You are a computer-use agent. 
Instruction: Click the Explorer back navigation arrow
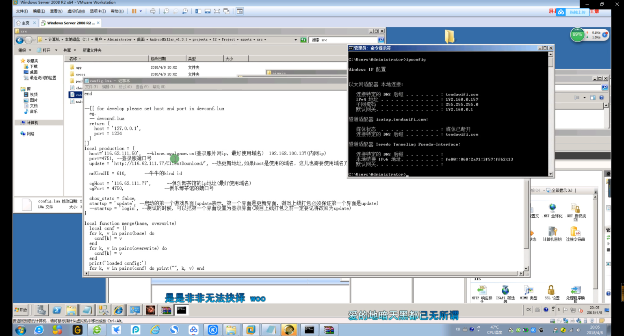point(19,40)
